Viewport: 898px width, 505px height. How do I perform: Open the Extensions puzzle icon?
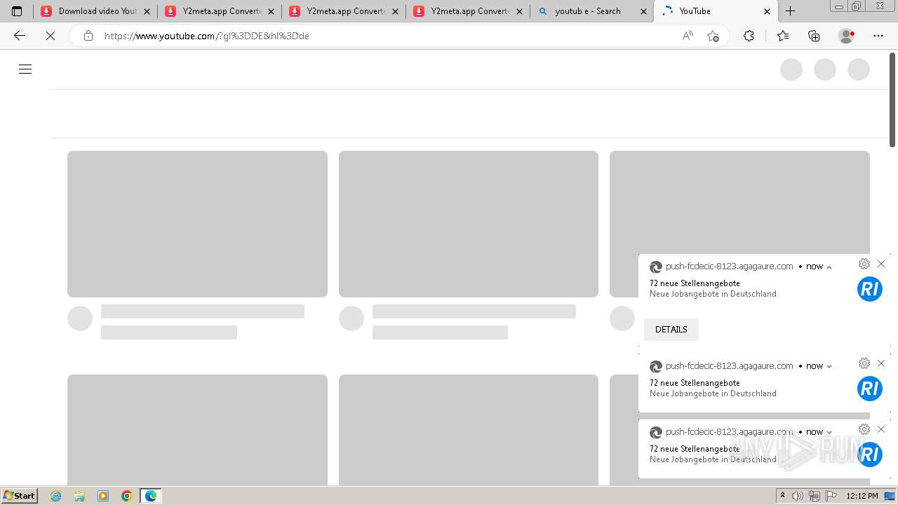pos(749,36)
